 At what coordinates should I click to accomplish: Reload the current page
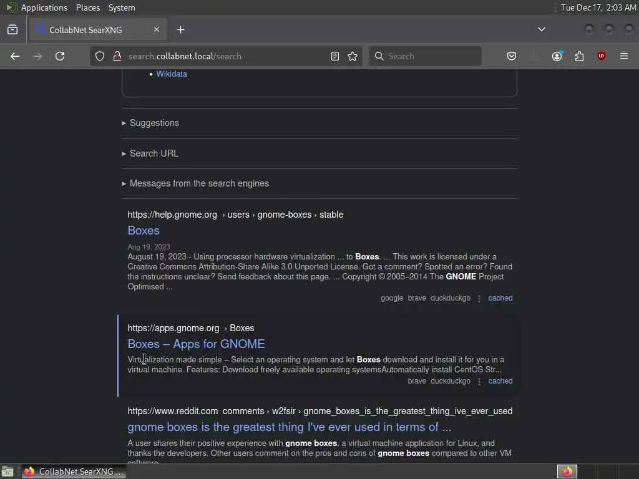(x=60, y=56)
